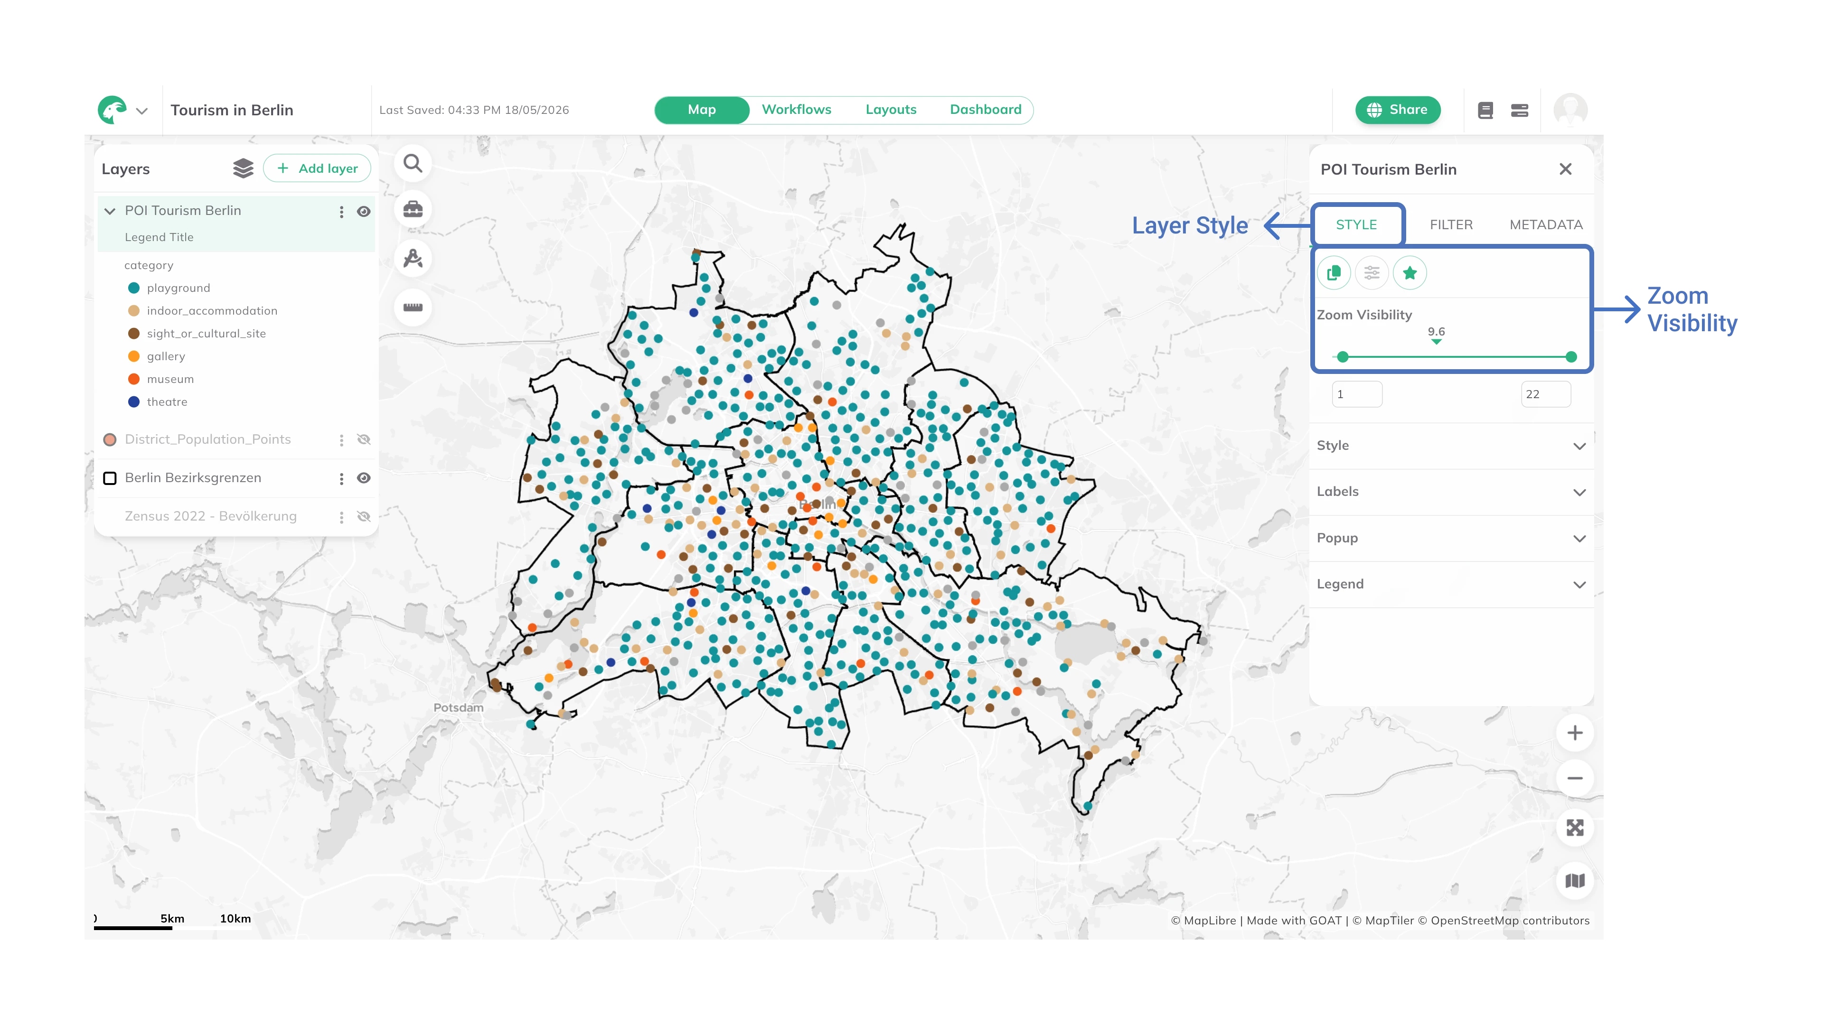Expand the Style section
The height and width of the screenshot is (1025, 1823).
[1451, 446]
